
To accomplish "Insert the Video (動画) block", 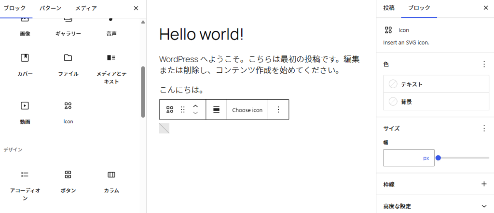I will point(25,112).
